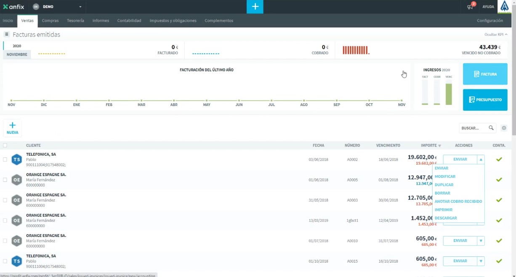Collapse KPI panel via Ocultar KPI
The image size is (516, 277).
pos(496,35)
